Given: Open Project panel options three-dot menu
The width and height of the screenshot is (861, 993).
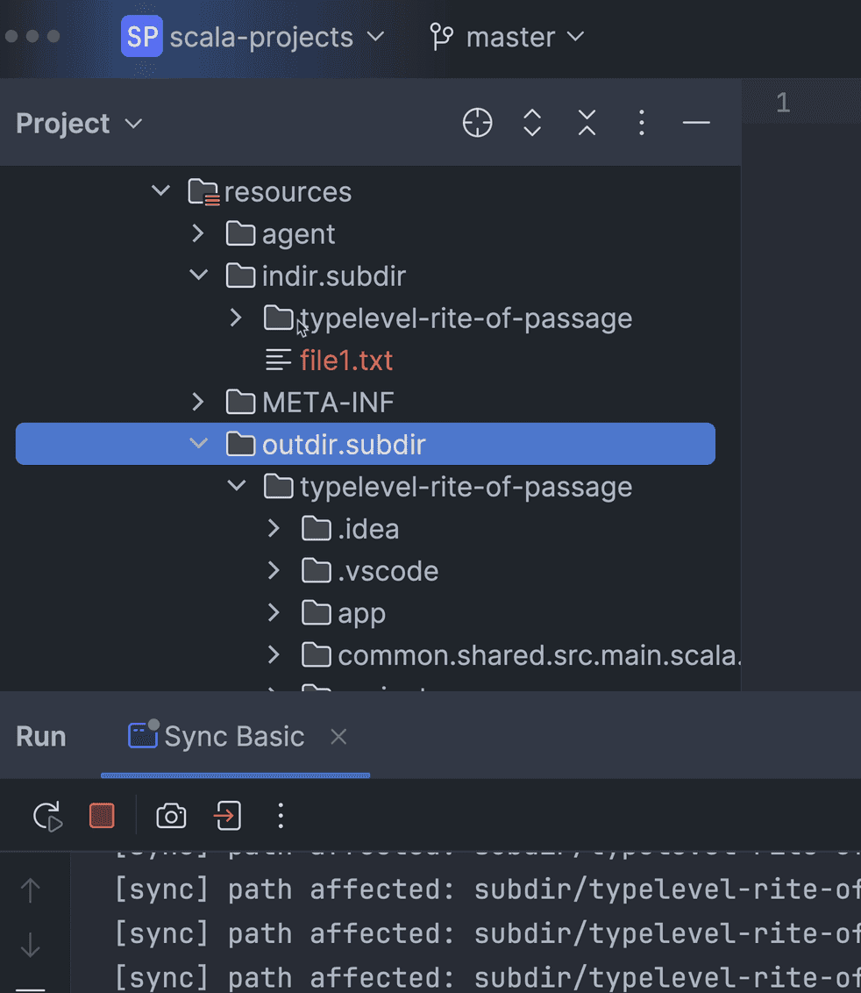Looking at the screenshot, I should 642,124.
